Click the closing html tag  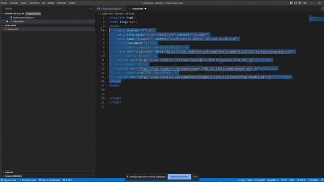coord(115,102)
